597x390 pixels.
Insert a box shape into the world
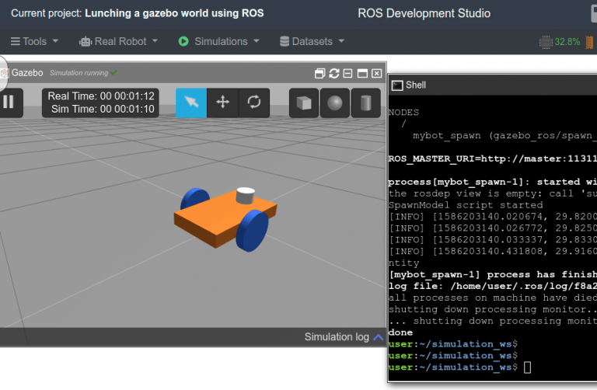(x=304, y=103)
